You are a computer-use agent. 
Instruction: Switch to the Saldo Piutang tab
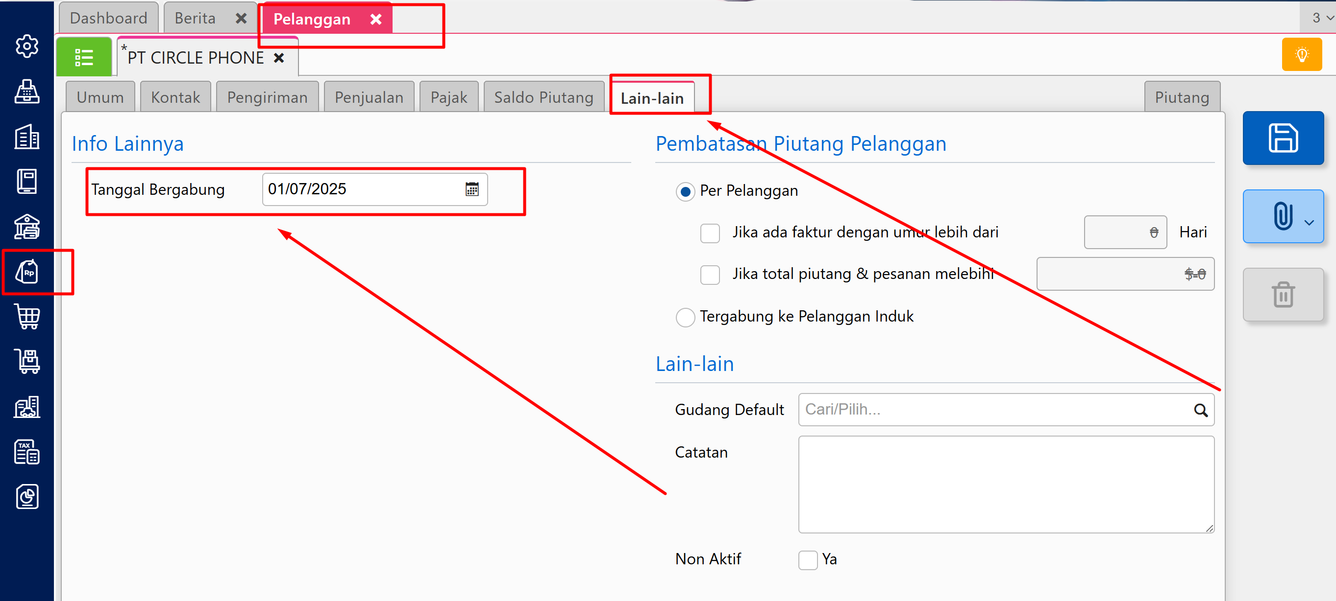(543, 97)
